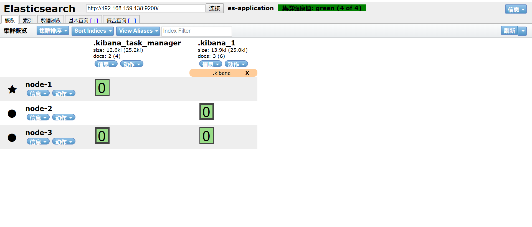Open 信息 dropdown for .kibana_task_manager
Screen dimensions: 532x227
pos(106,64)
